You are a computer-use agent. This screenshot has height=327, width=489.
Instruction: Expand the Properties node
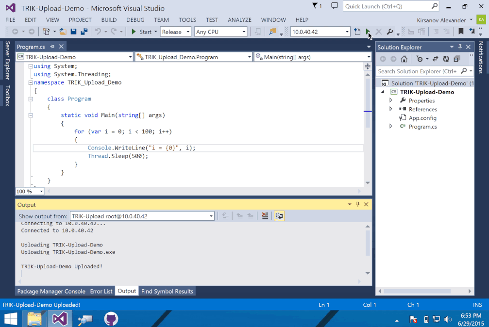click(391, 100)
